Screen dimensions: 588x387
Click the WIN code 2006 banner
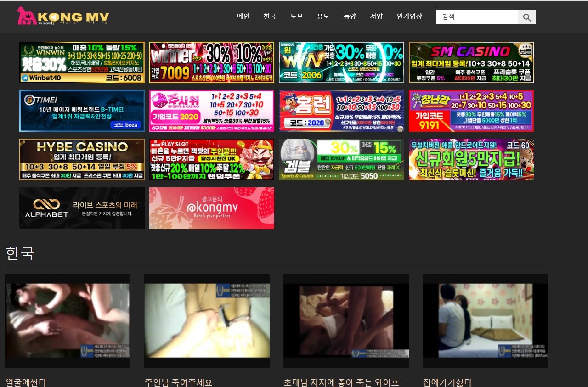point(341,62)
